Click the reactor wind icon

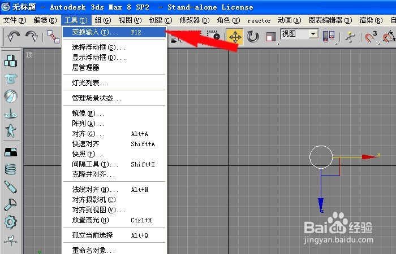click(x=11, y=240)
